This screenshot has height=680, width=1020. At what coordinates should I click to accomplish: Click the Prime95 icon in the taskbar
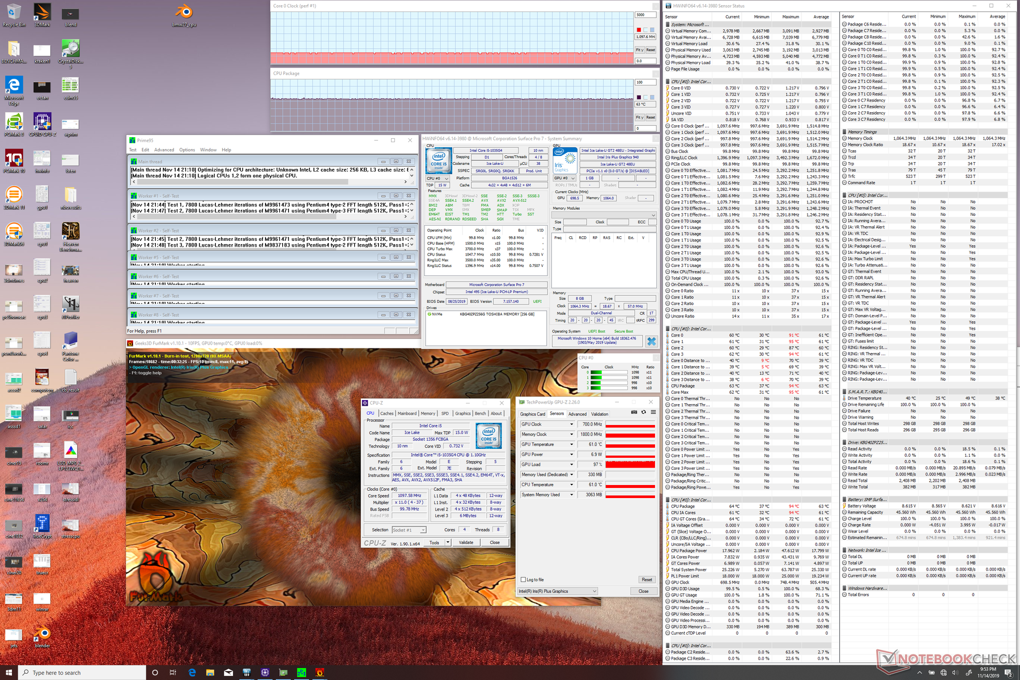pyautogui.click(x=301, y=673)
